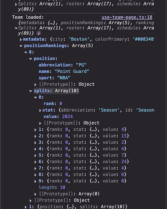The image size is (167, 209).
Task: Click the info badge next to y(89)
Action: (x=39, y=33)
